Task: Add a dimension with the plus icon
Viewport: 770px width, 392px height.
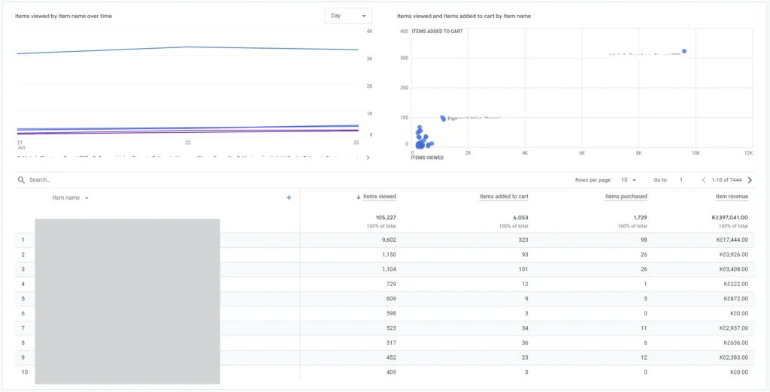Action: pos(289,198)
